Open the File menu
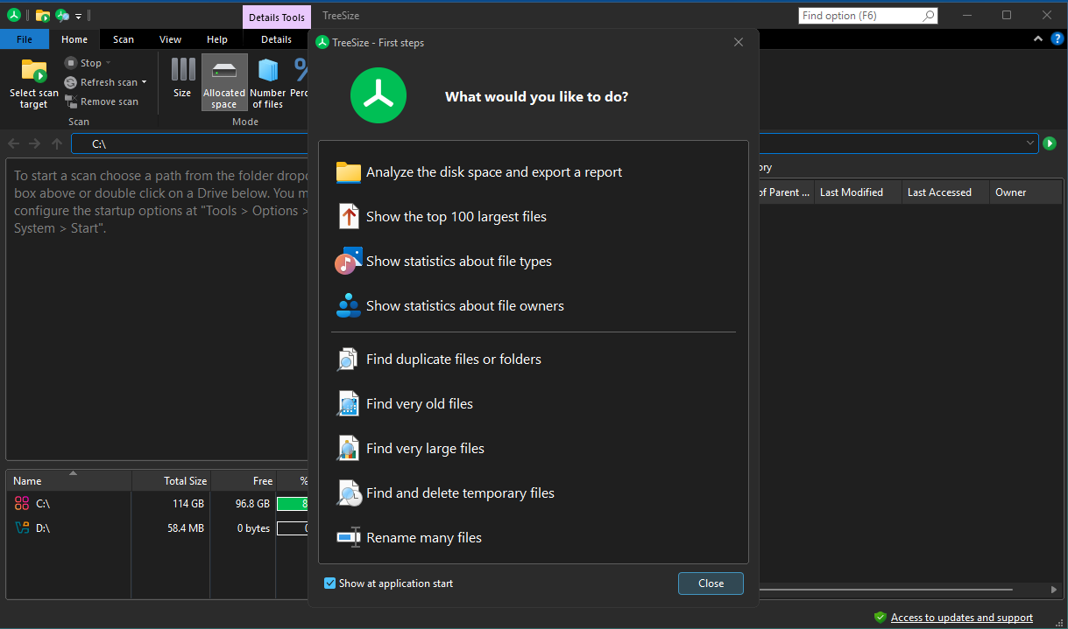1068x629 pixels. coord(25,39)
